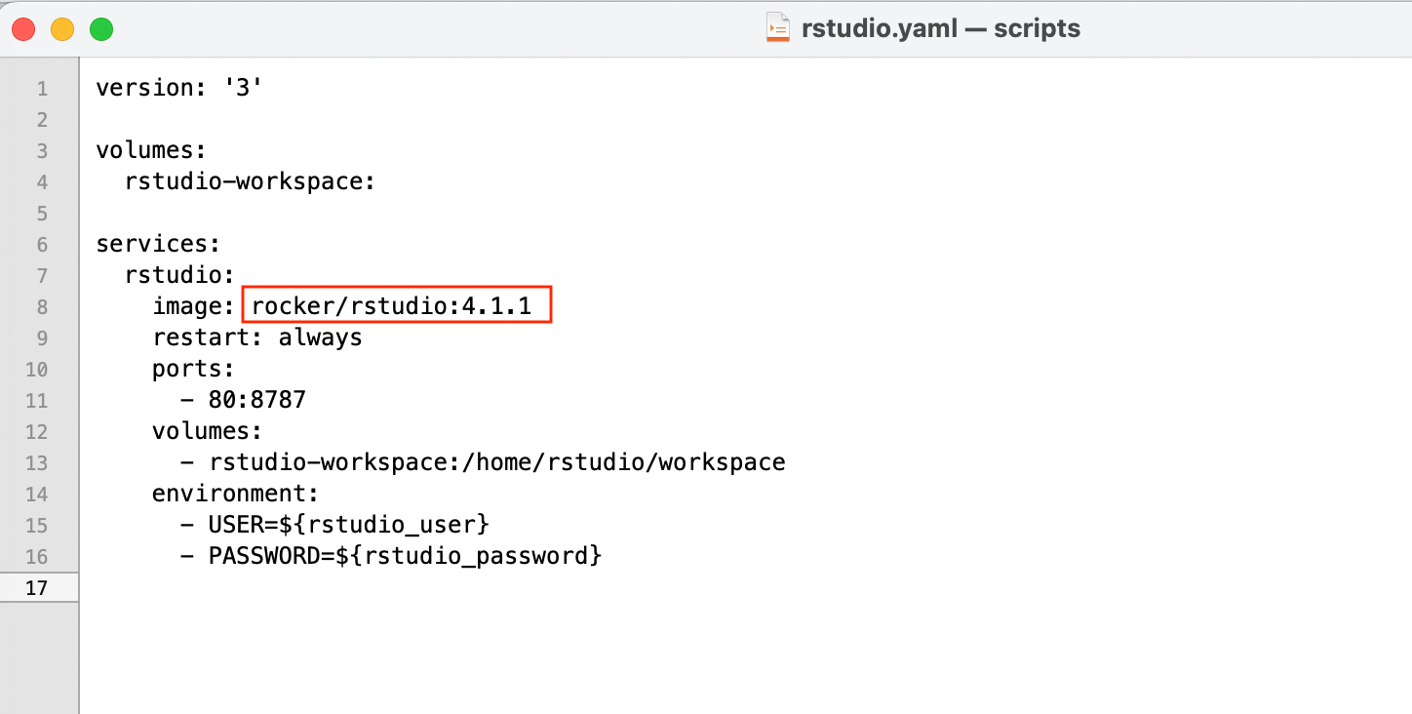The width and height of the screenshot is (1412, 714).
Task: Click the 'restart: always' line
Action: click(x=257, y=337)
